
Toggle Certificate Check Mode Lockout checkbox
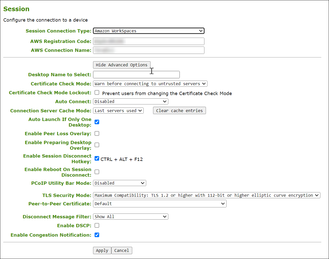[97, 93]
